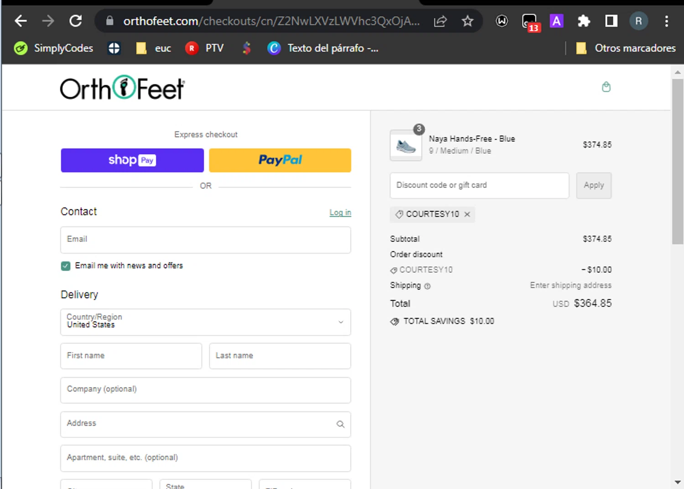Click the padlock site info icon
Screen dimensions: 684x489
(x=109, y=21)
